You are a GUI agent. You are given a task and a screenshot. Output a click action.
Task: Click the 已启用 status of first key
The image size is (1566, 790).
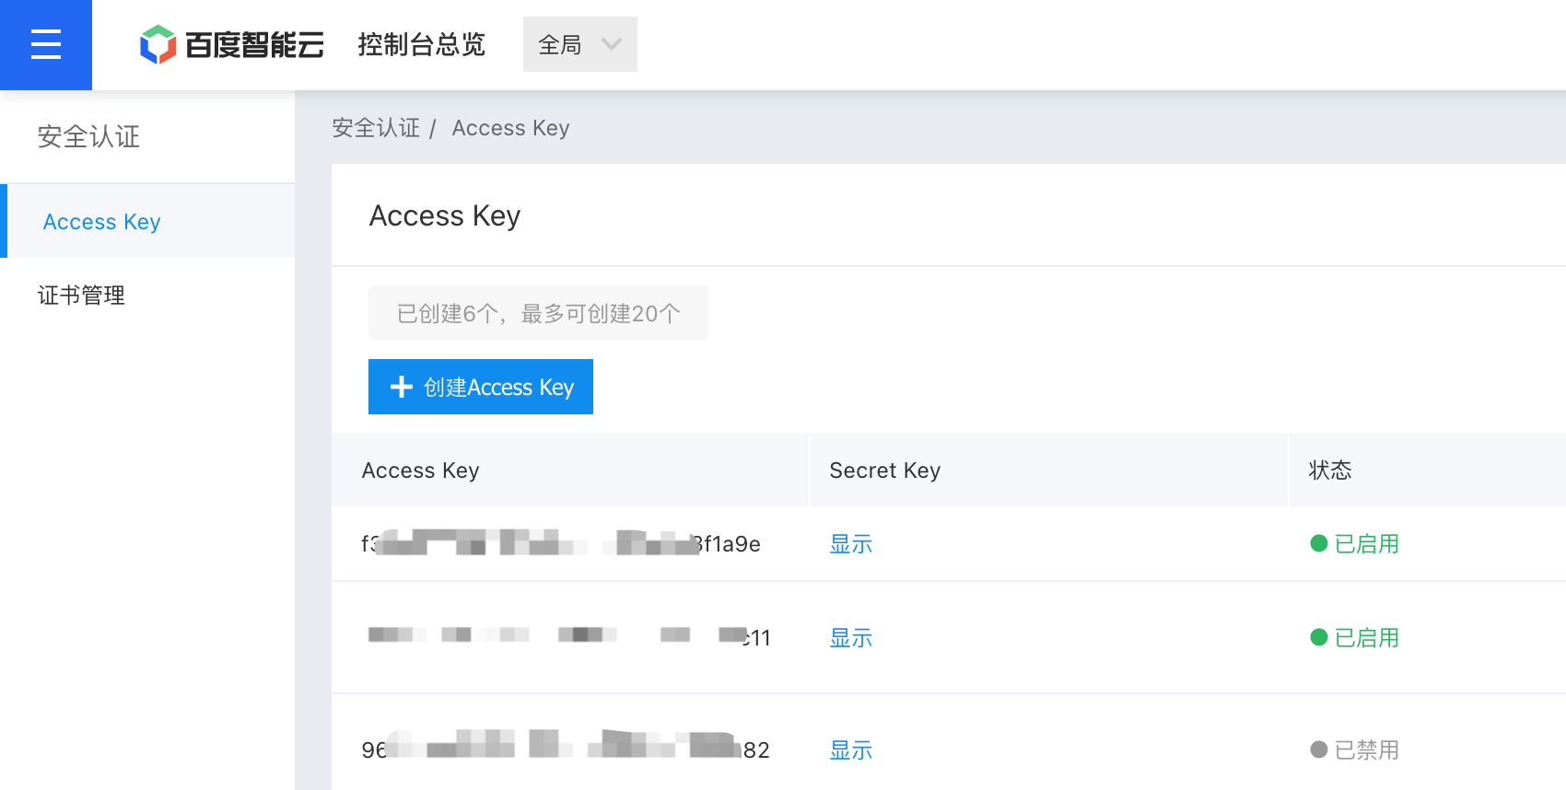1367,544
